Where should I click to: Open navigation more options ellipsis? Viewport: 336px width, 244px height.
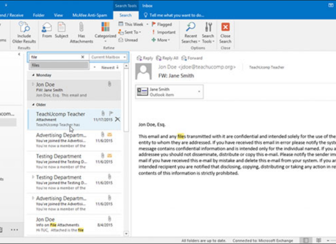(x=15, y=230)
